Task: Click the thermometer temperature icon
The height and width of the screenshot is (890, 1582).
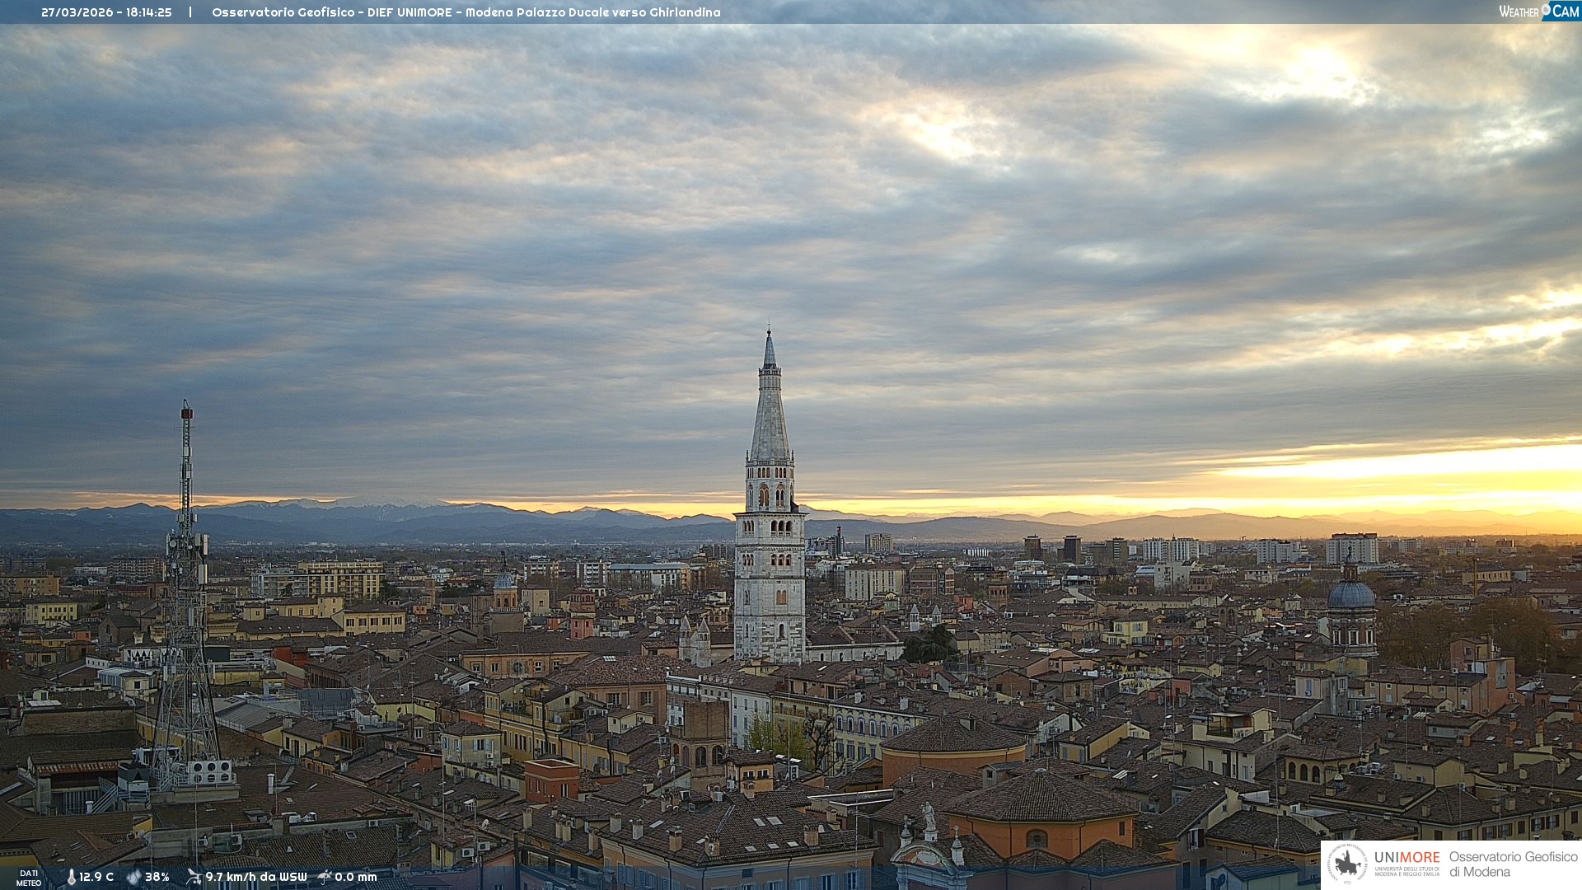Action: point(72,877)
